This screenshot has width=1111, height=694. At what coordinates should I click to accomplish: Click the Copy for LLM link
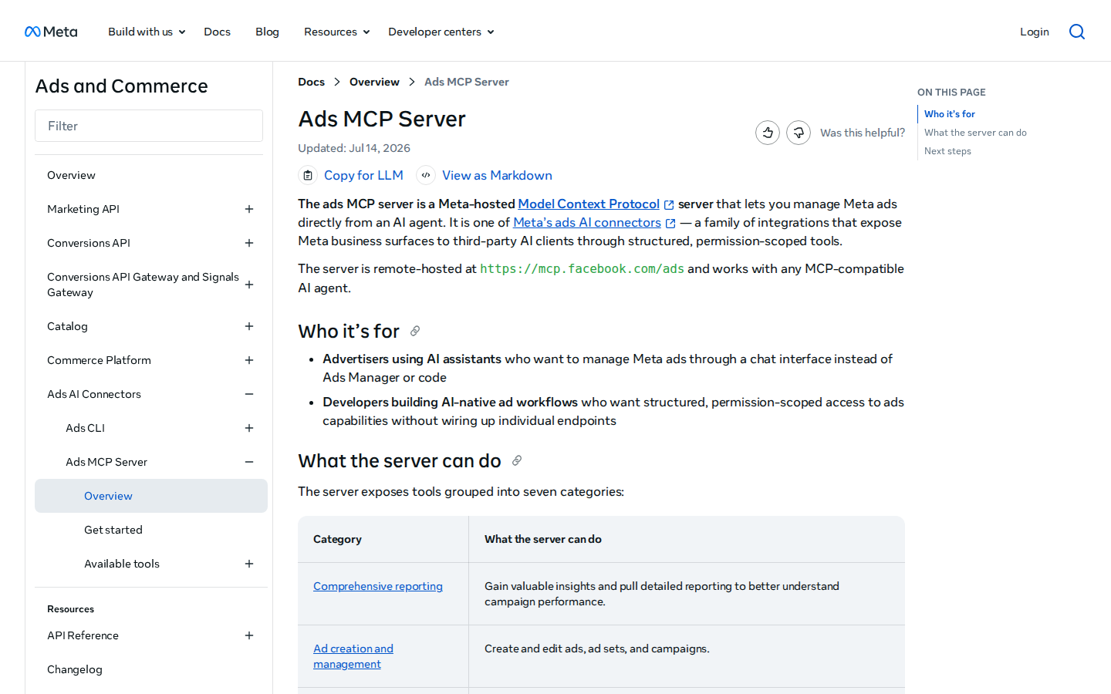363,175
